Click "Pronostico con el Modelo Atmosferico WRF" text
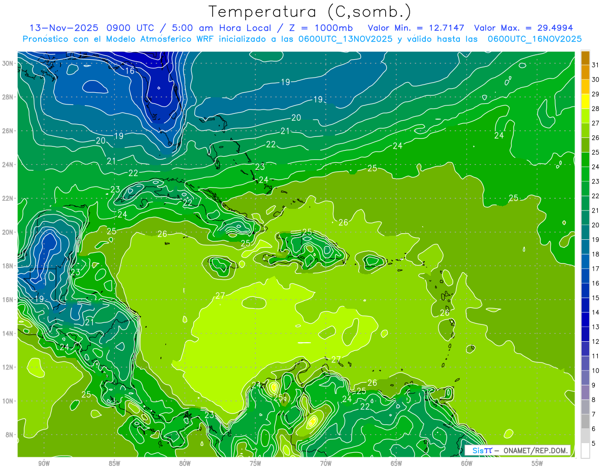 point(119,39)
